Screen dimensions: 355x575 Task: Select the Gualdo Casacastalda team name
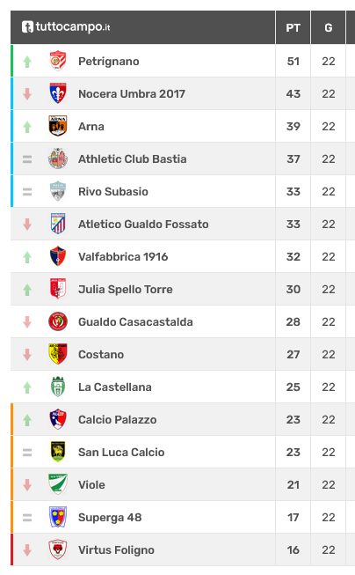(x=135, y=322)
